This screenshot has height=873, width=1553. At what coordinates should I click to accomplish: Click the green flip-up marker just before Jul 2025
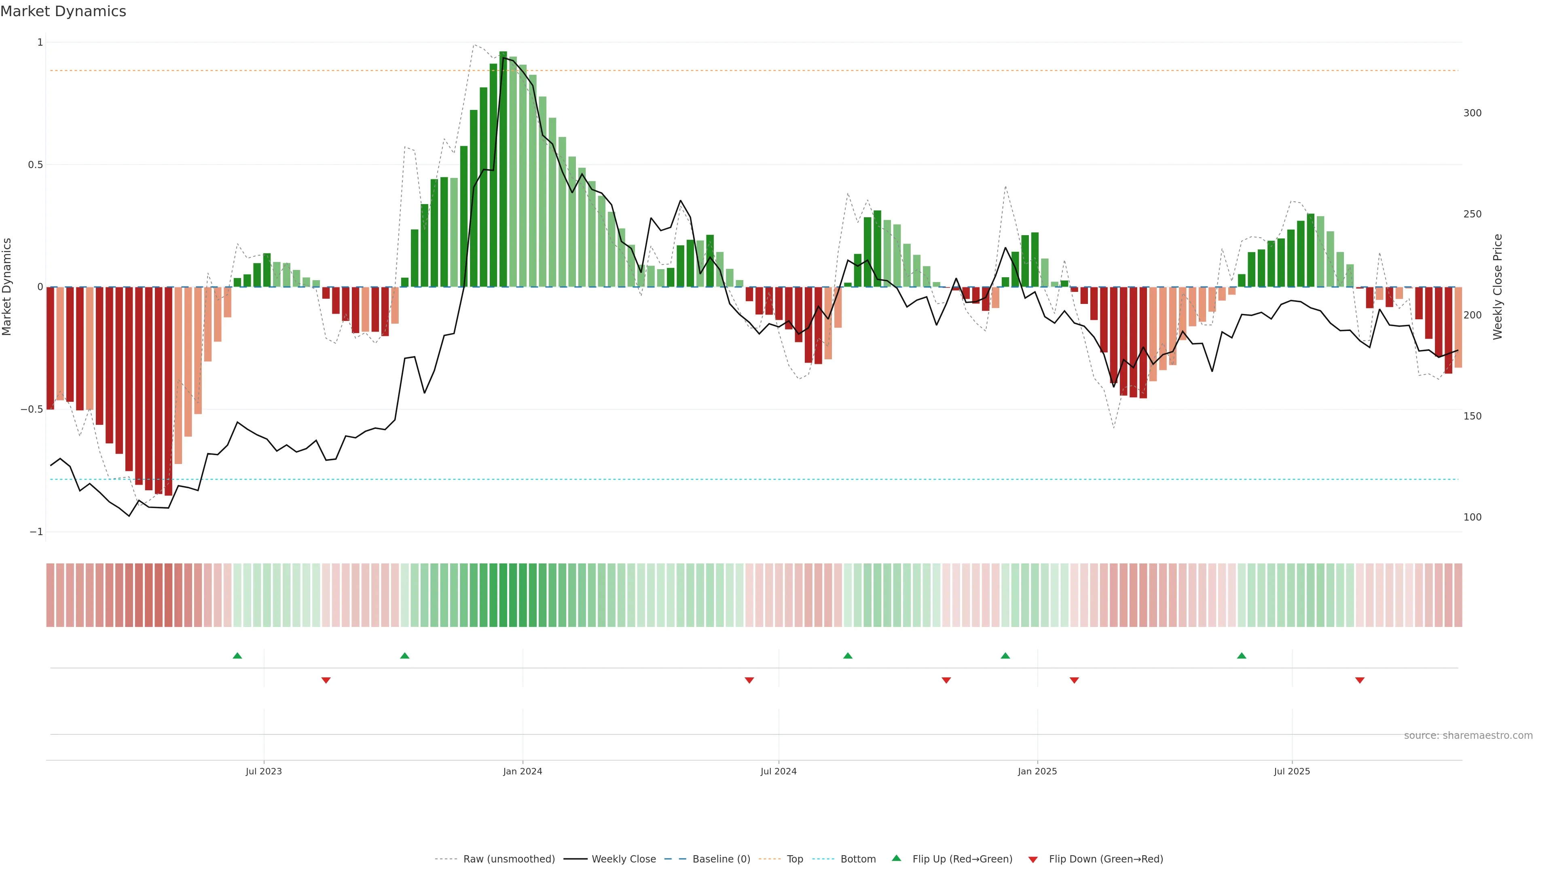tap(1241, 656)
